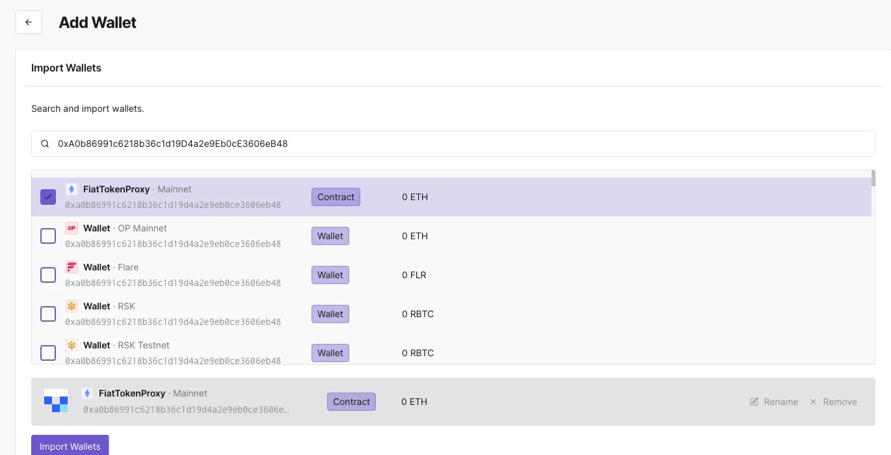Click '0 RBTC' balance in RSK Testnet row
This screenshot has height=455, width=891.
[418, 353]
